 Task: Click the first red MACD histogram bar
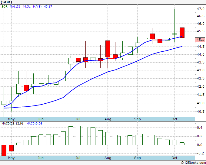click(4, 150)
